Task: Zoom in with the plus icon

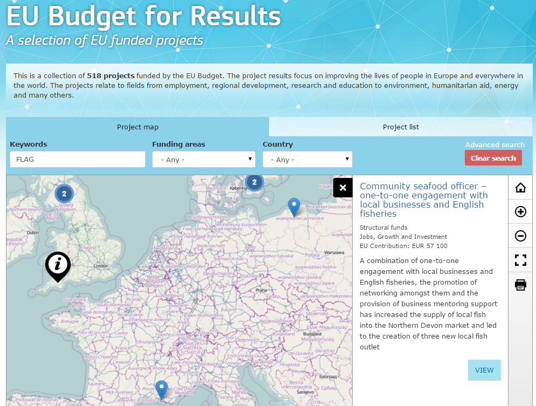Action: [x=520, y=211]
